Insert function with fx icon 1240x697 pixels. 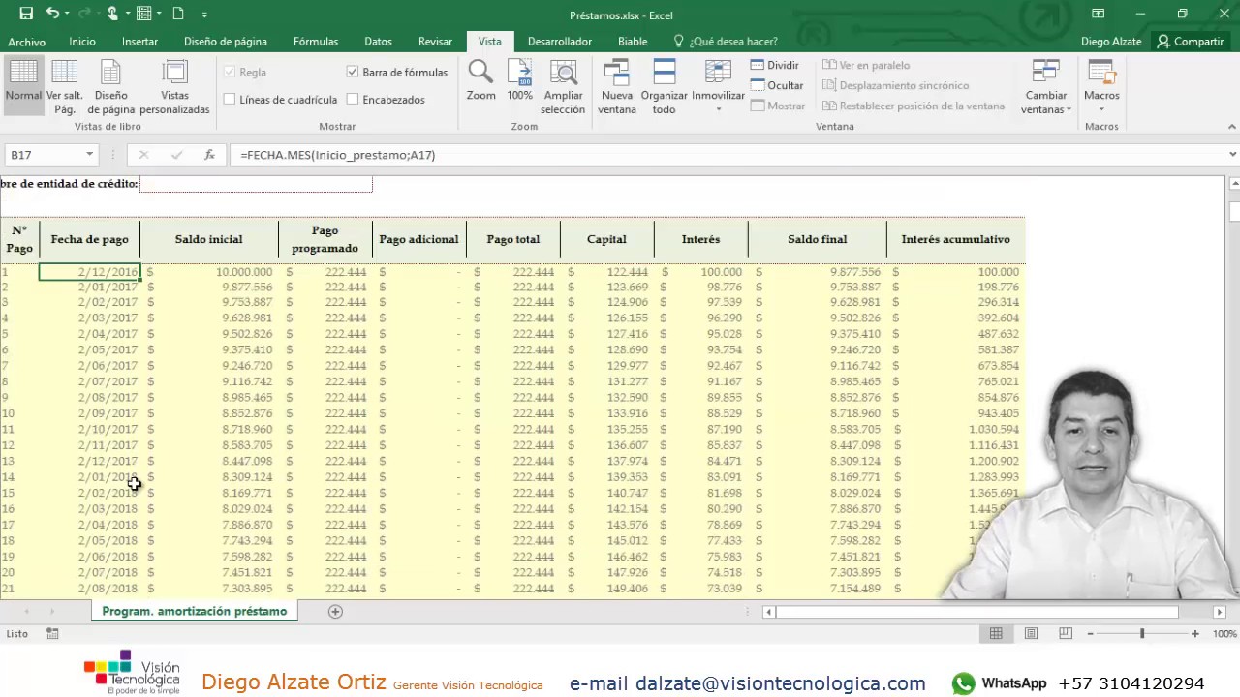(209, 155)
